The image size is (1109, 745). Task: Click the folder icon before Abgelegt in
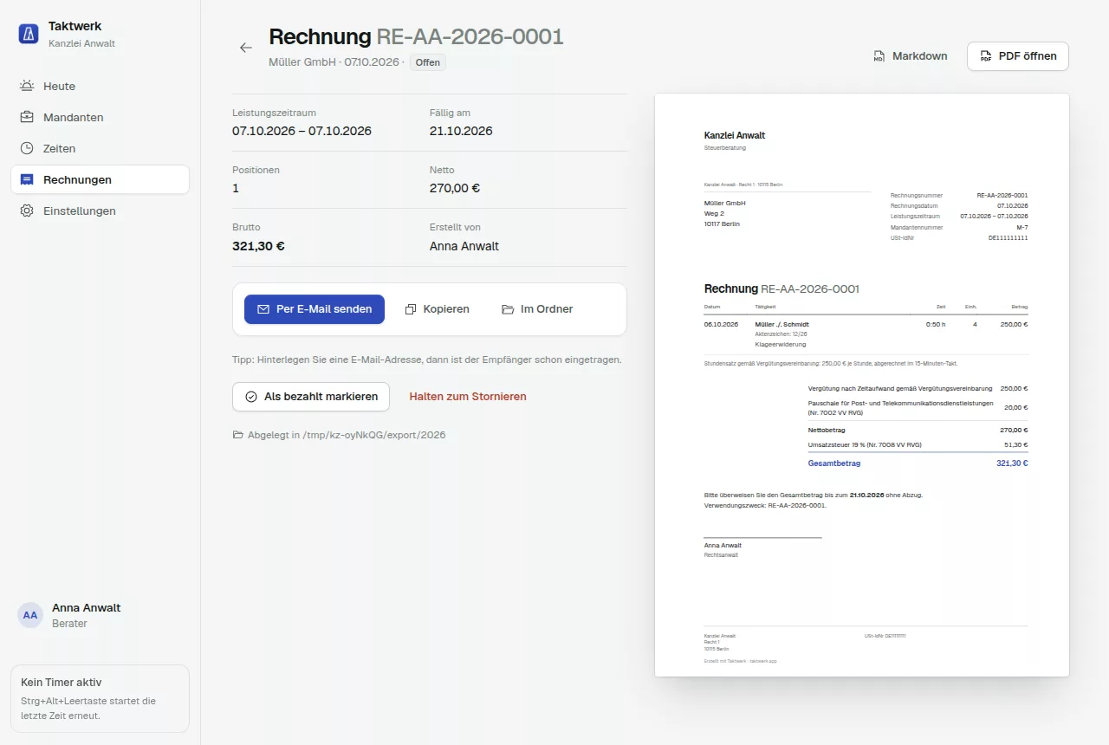238,435
